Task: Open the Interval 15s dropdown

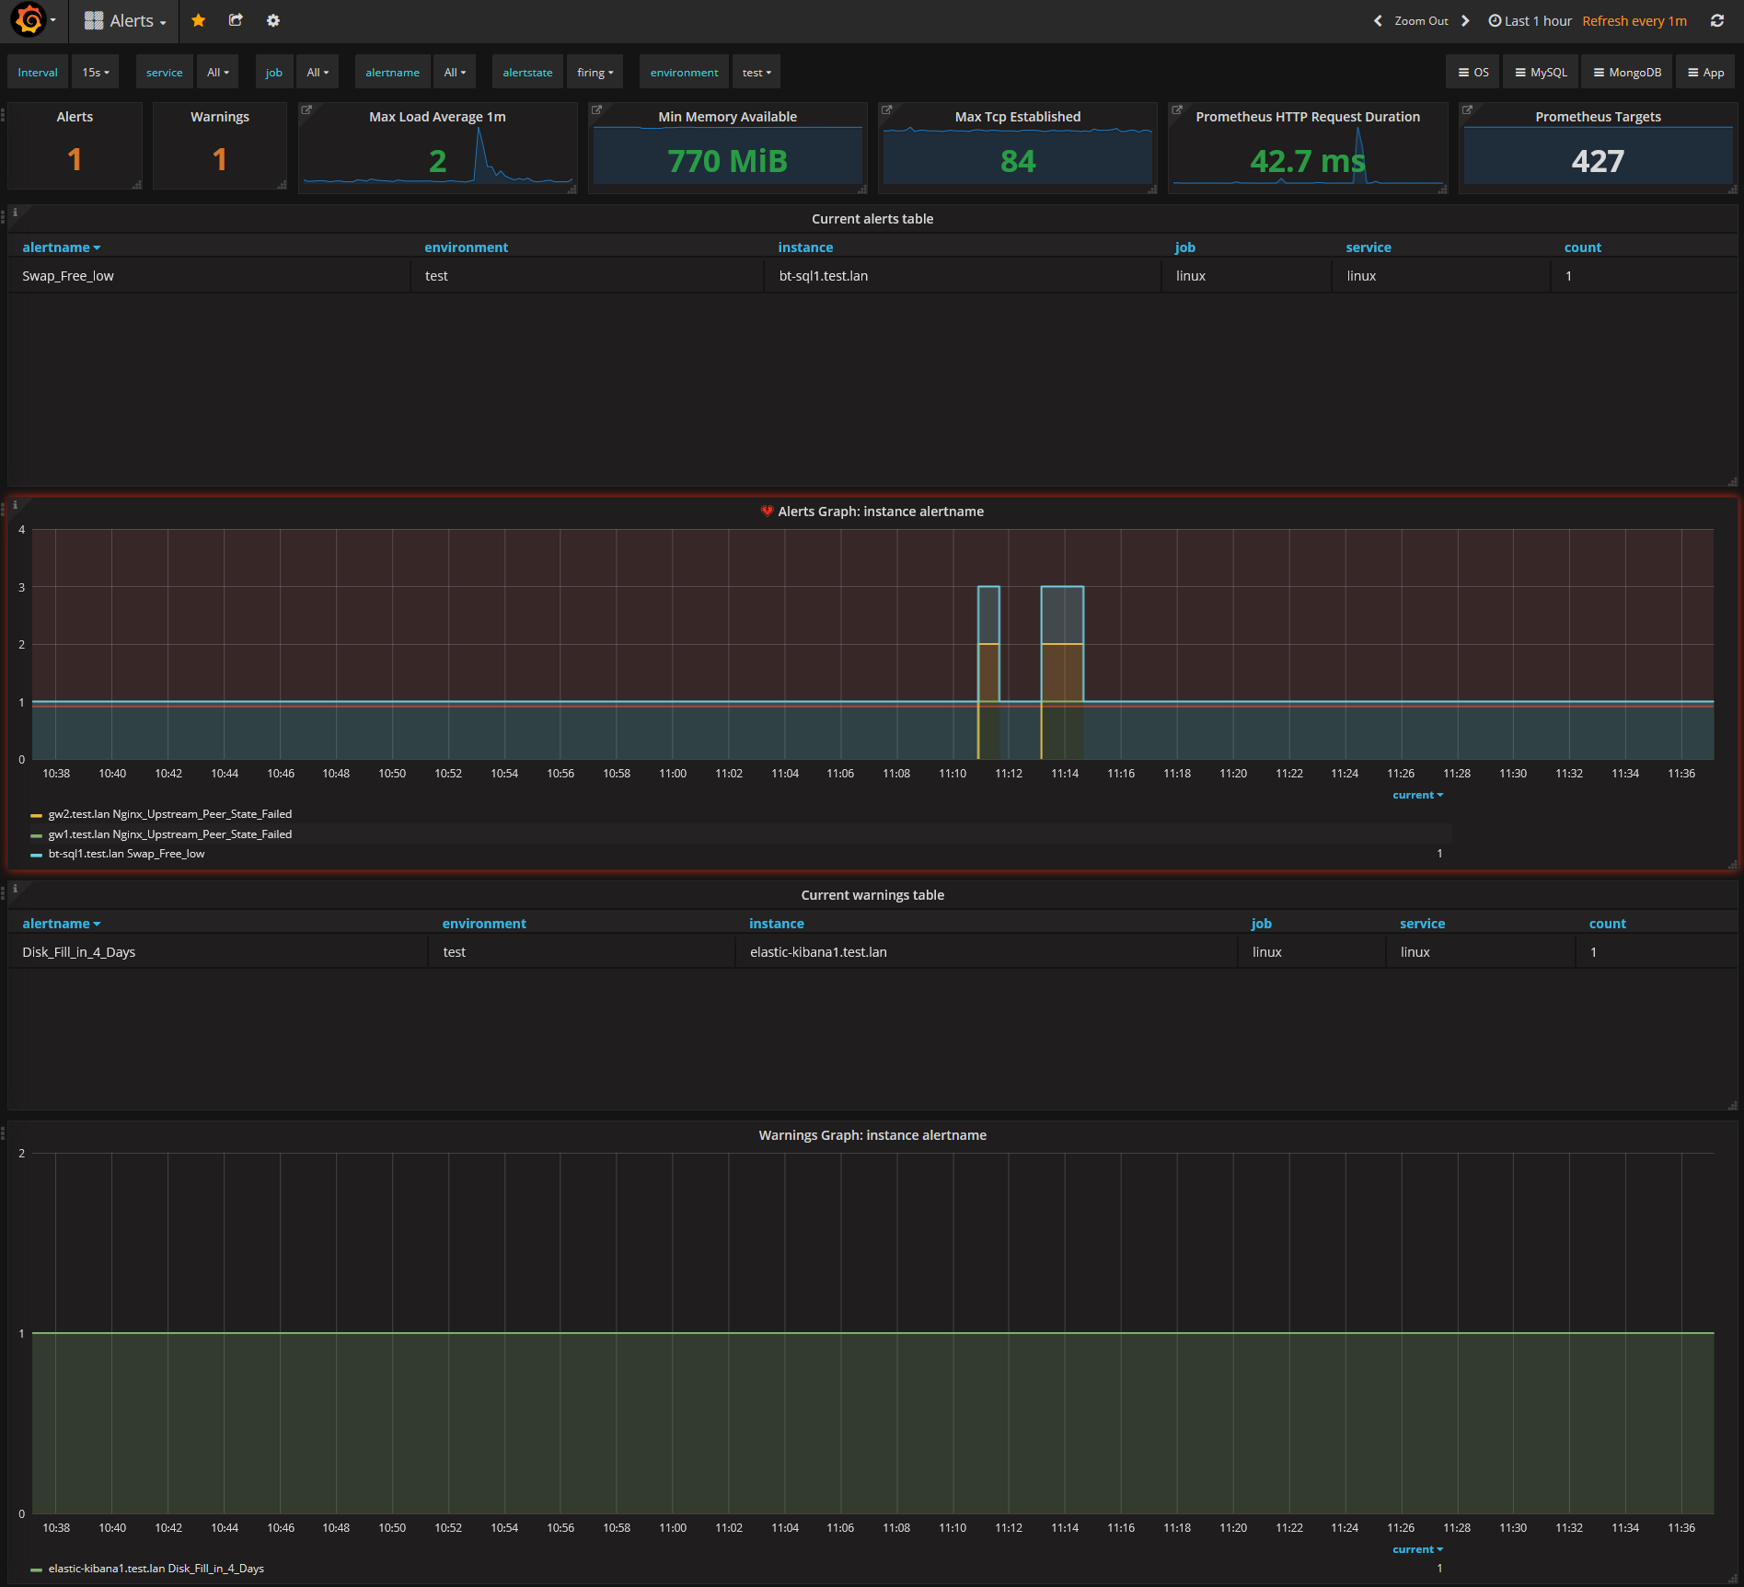Action: click(95, 73)
